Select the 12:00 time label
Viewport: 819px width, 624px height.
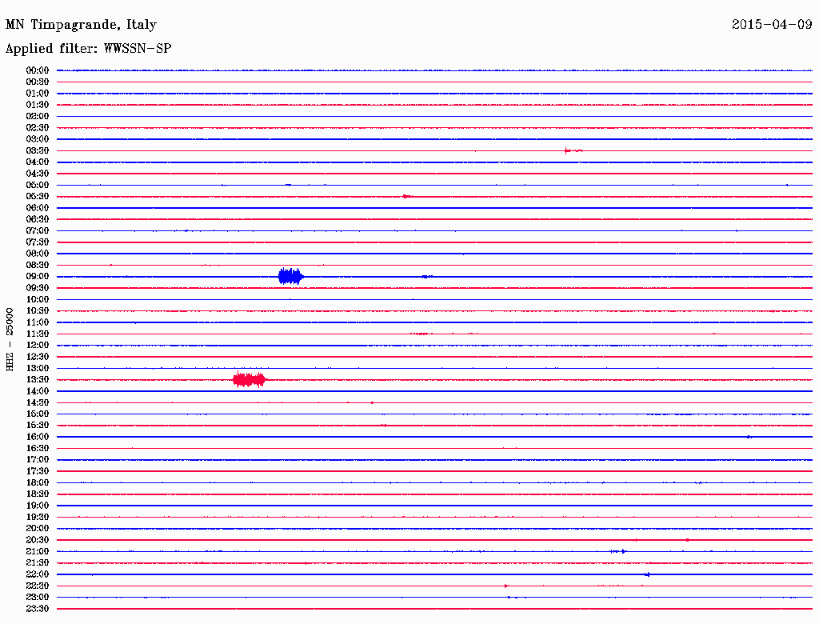pos(37,345)
